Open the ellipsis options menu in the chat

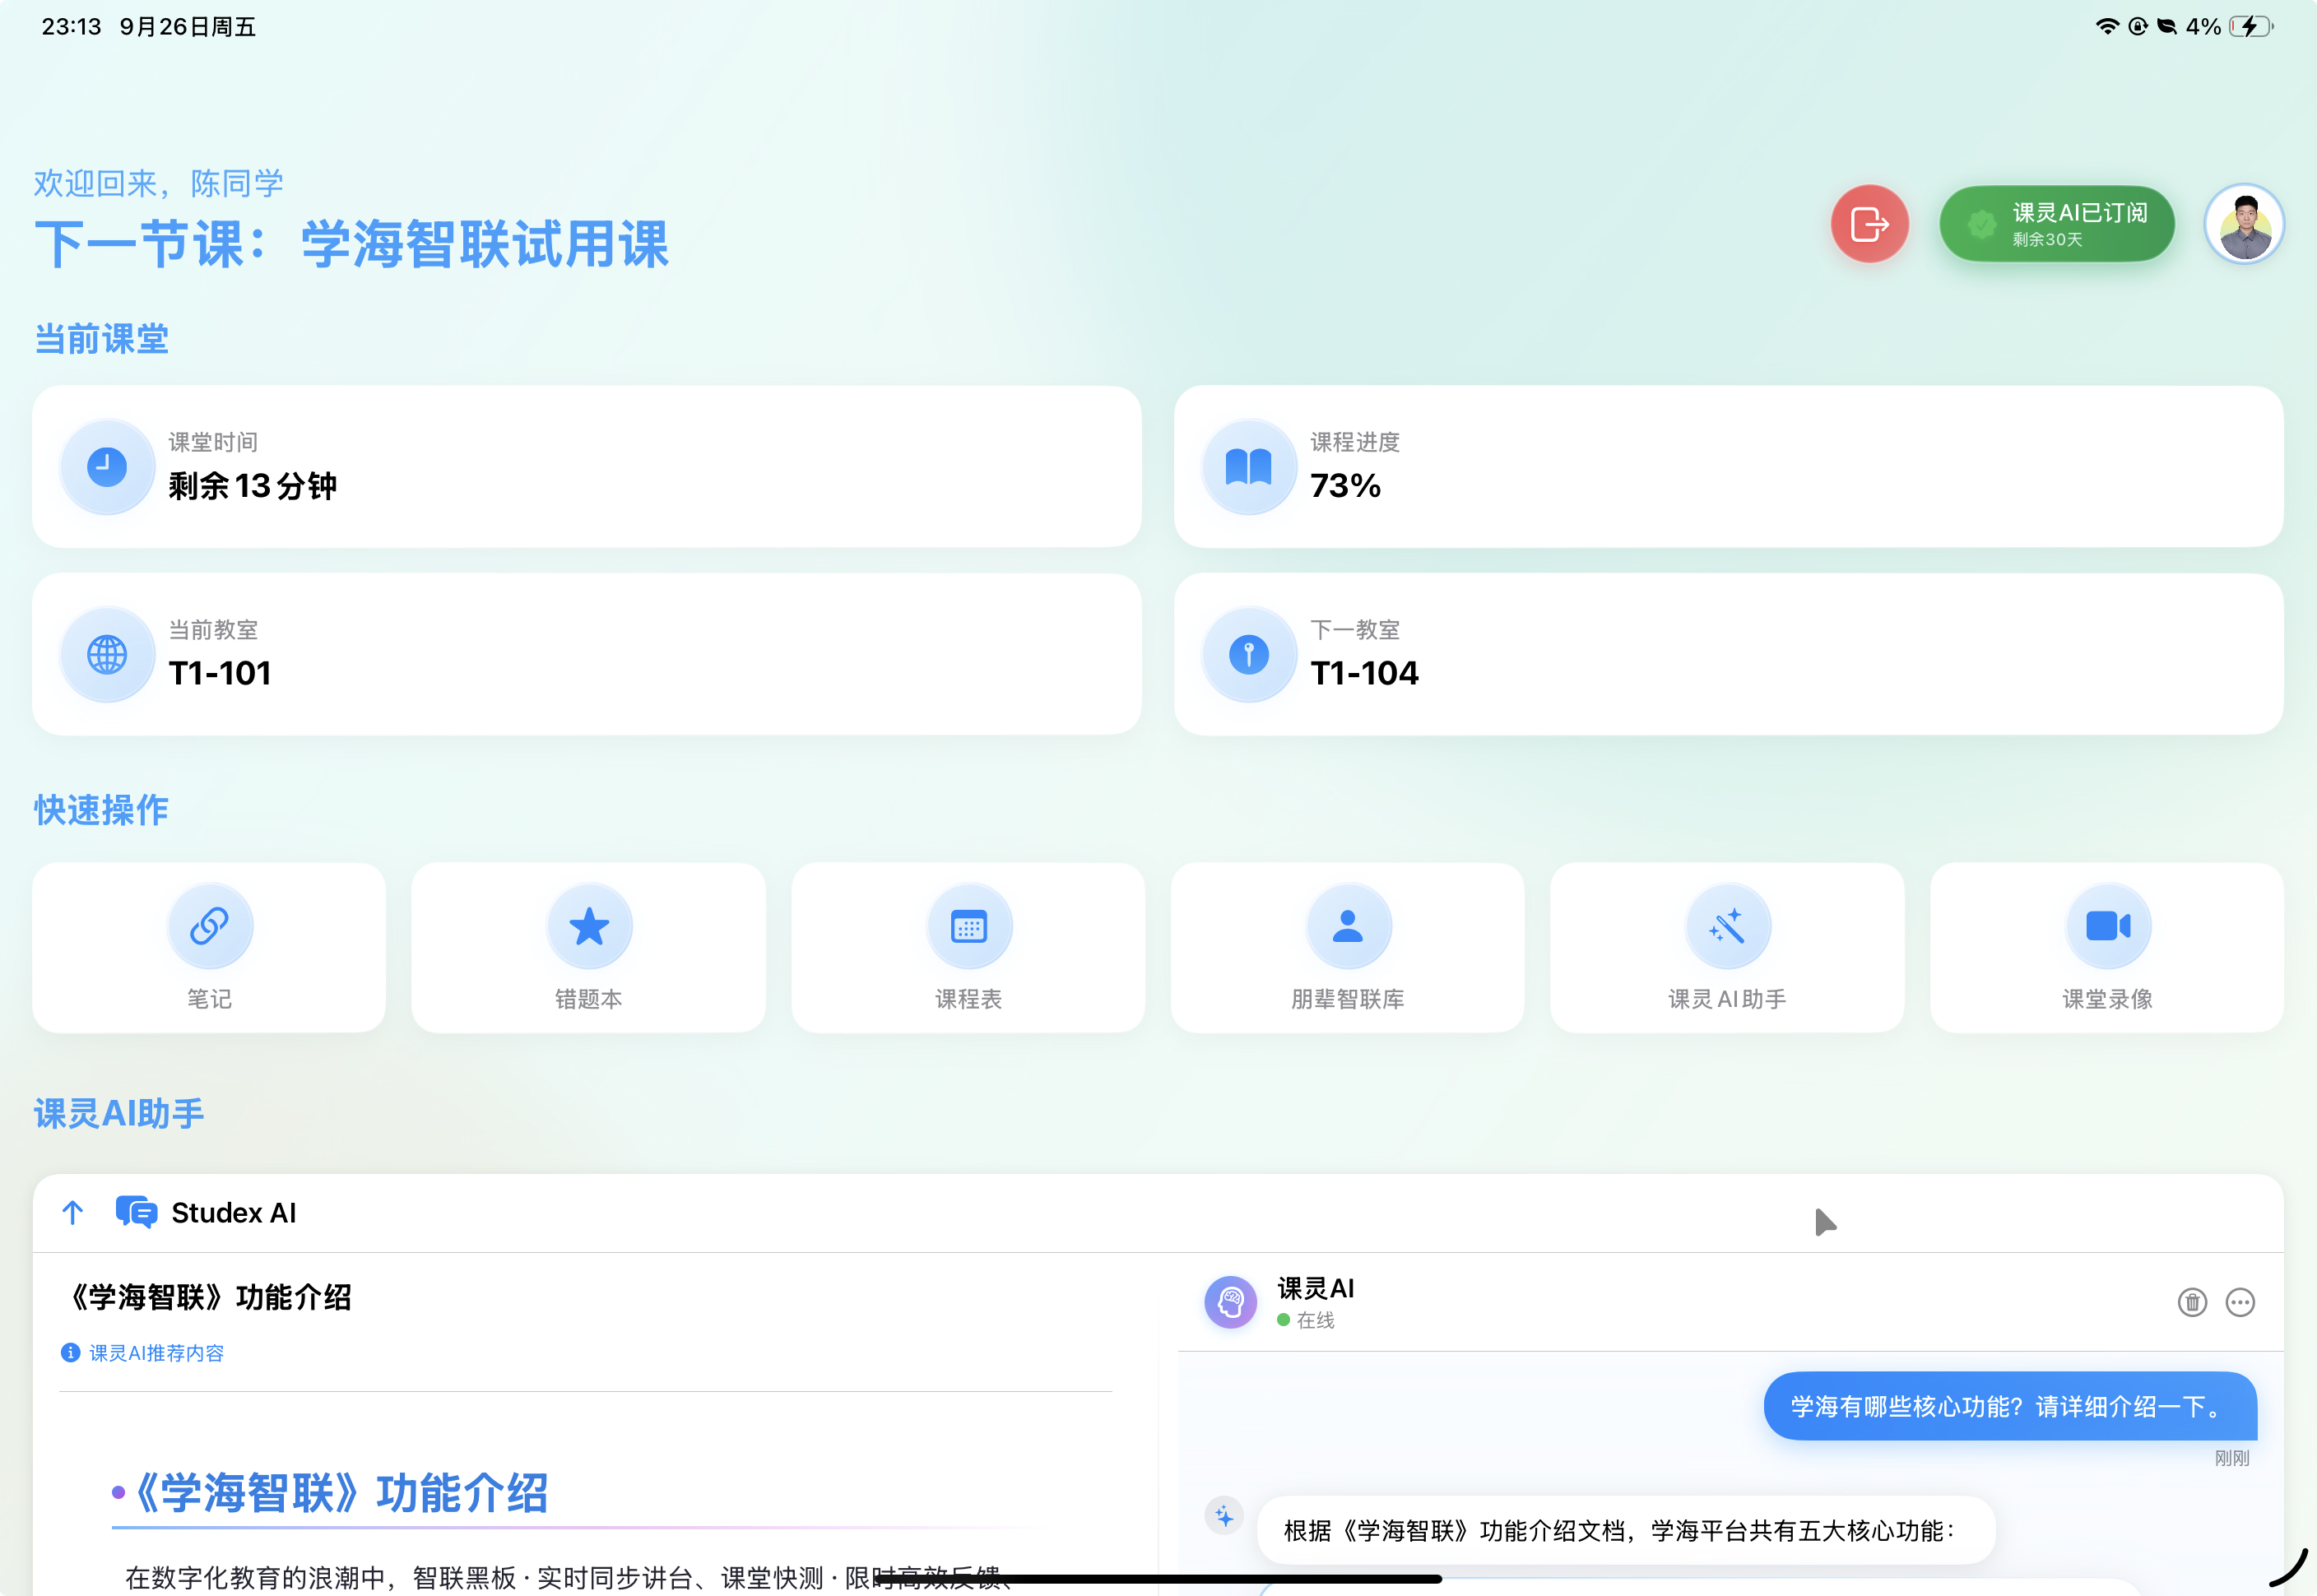point(2240,1302)
